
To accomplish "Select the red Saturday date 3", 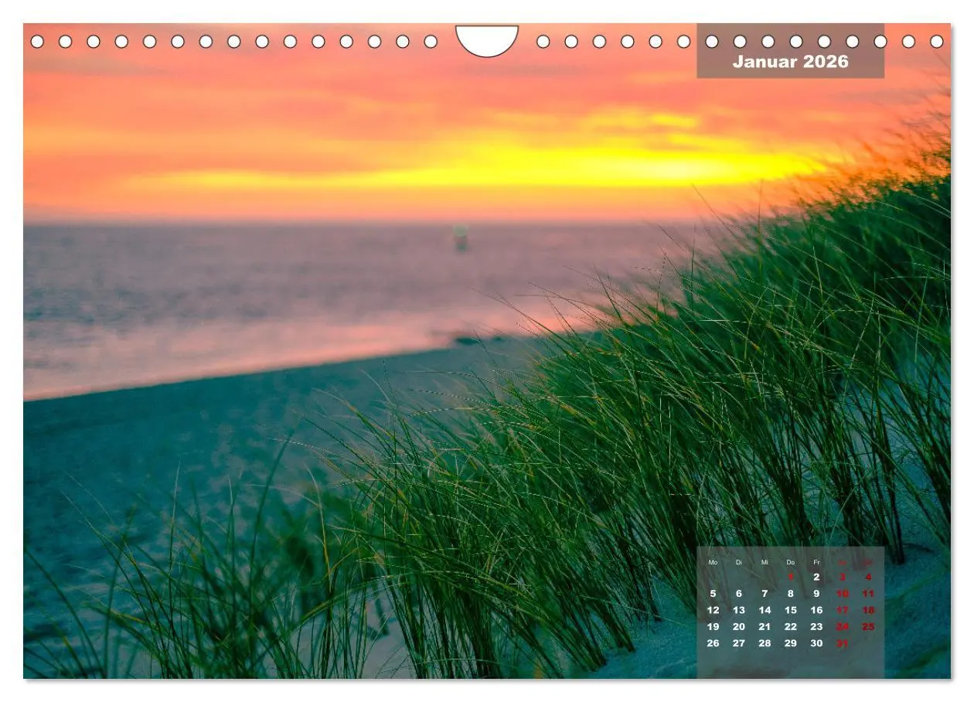I will [843, 577].
